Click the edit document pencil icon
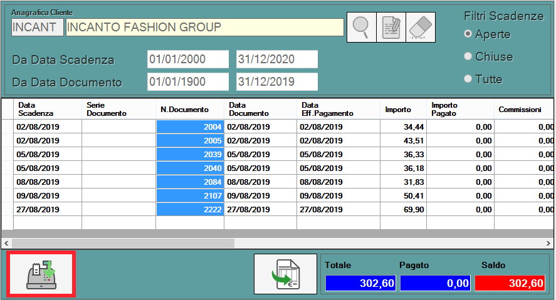This screenshot has height=300, width=556. click(391, 27)
